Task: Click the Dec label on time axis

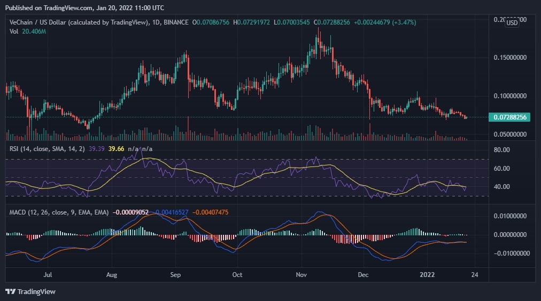Action: pyautogui.click(x=363, y=275)
